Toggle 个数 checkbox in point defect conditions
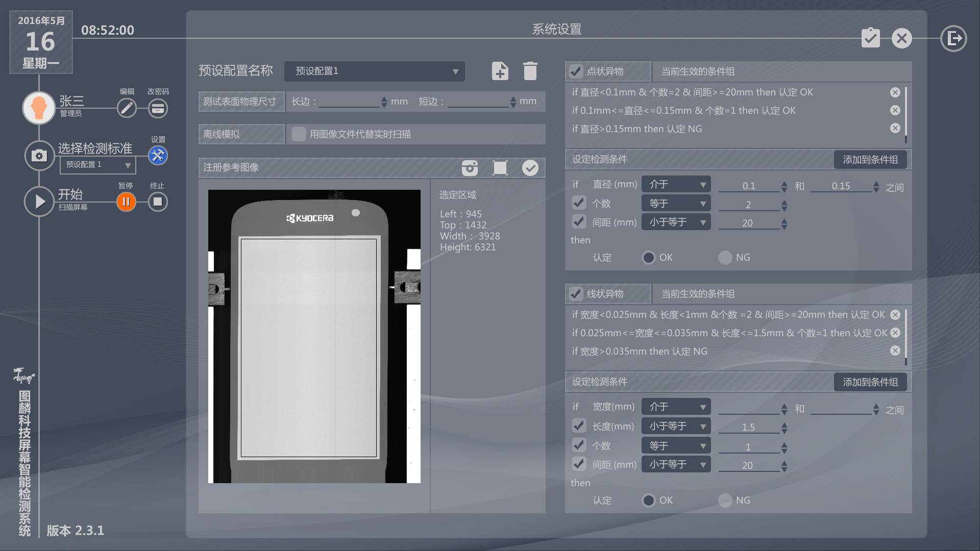The image size is (980, 551). pos(579,203)
